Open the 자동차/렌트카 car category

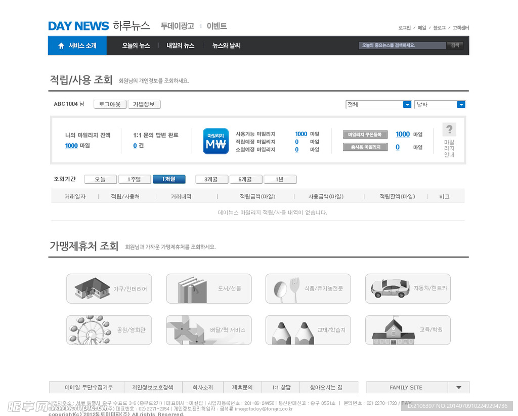click(x=407, y=288)
